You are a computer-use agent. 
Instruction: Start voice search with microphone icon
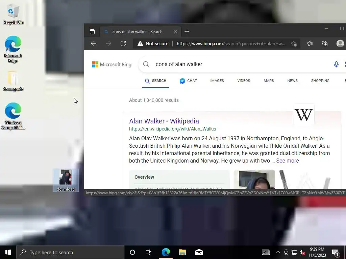click(336, 64)
